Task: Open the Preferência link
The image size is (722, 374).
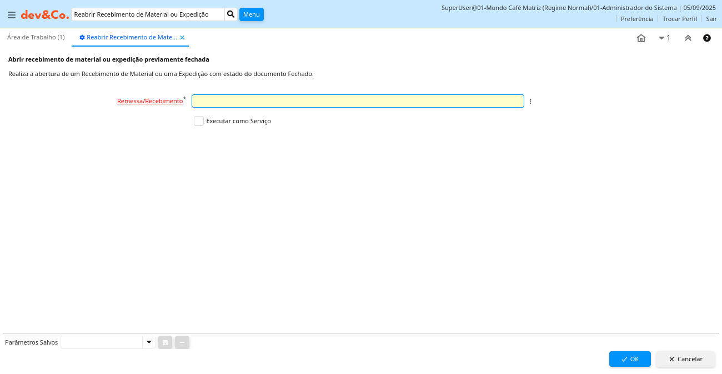Action: pyautogui.click(x=636, y=19)
